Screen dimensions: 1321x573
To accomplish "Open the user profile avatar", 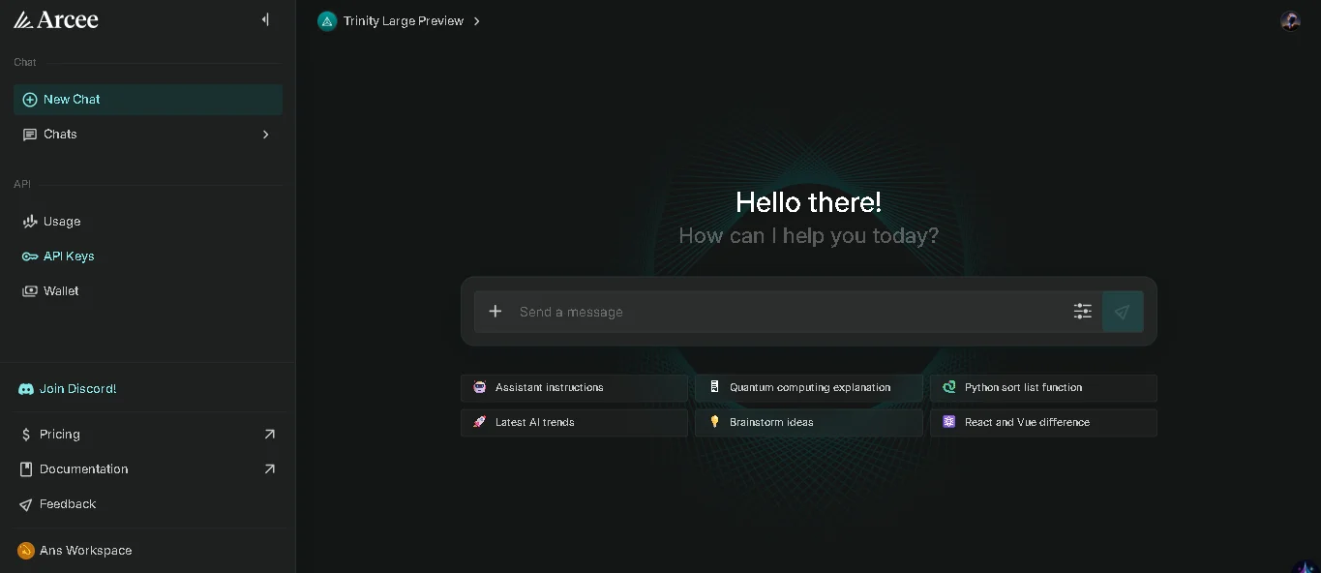I will pos(1290,20).
